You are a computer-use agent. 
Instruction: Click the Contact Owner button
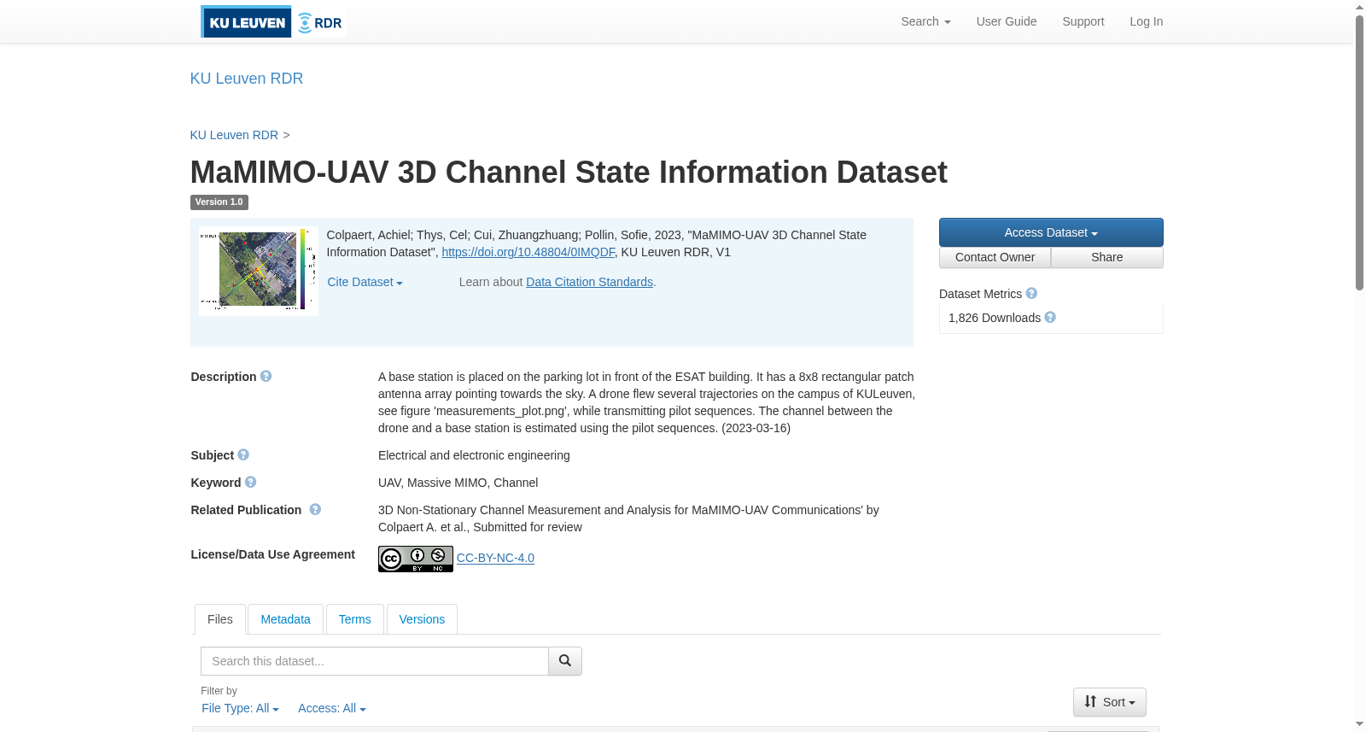(x=995, y=257)
